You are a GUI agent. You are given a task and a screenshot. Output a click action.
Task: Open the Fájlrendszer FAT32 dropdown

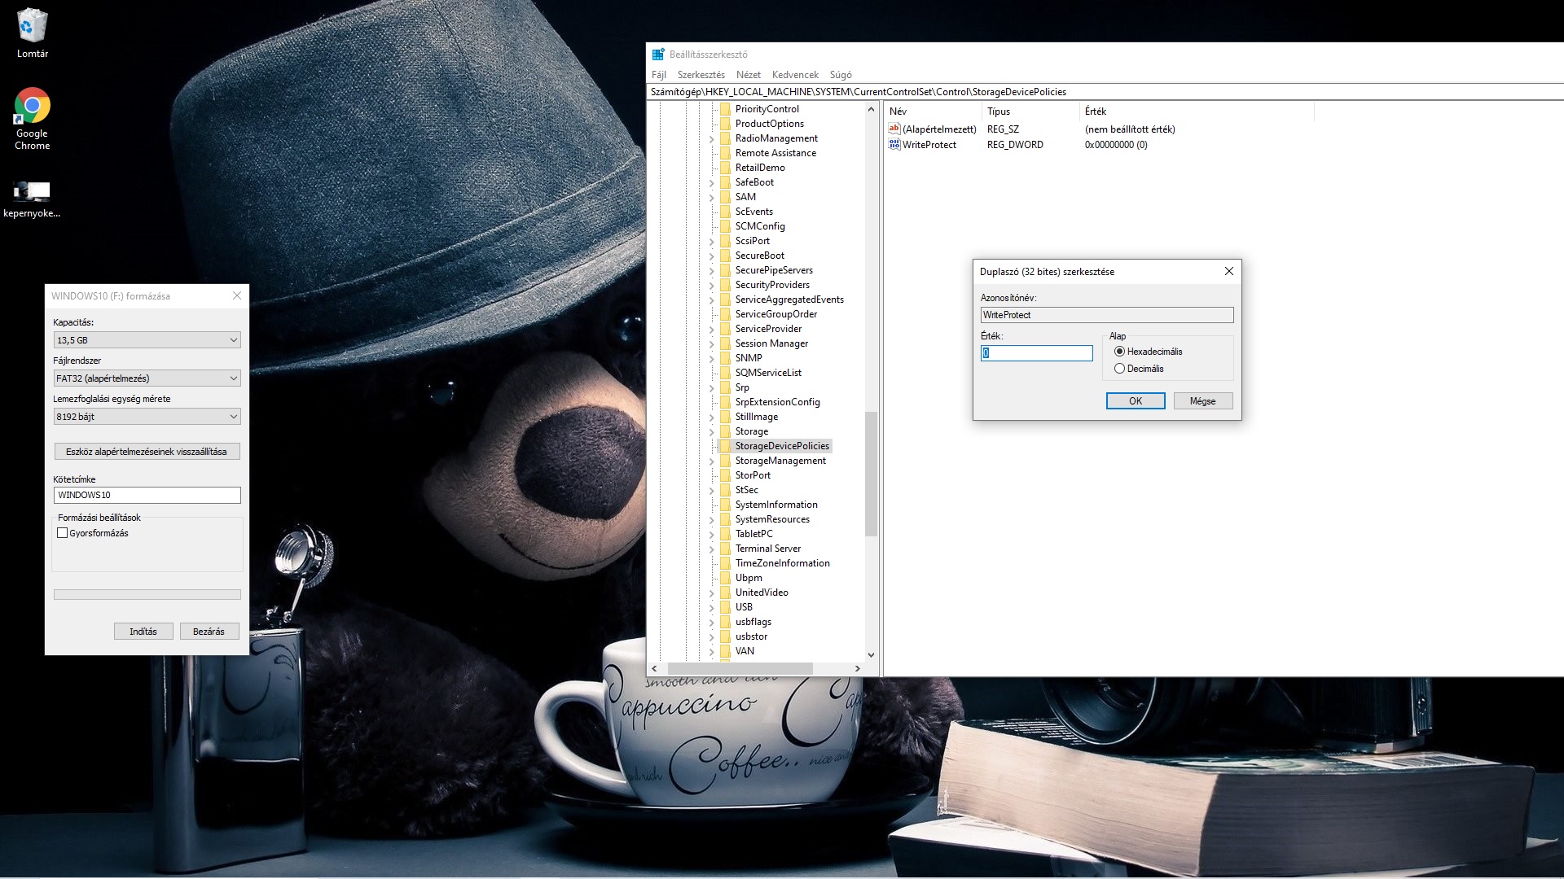pos(147,378)
